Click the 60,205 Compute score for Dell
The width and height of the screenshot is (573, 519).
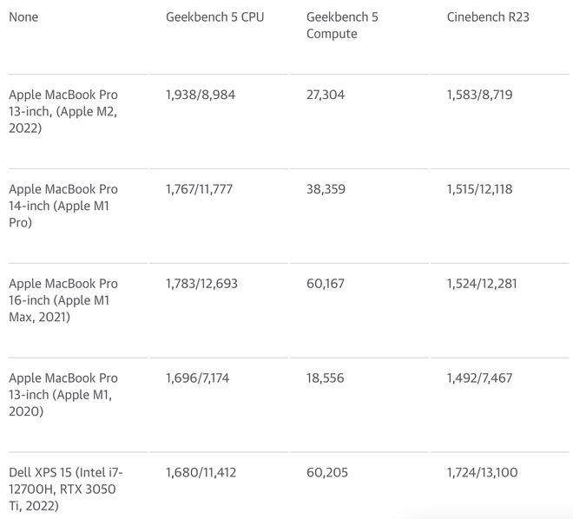click(x=326, y=473)
